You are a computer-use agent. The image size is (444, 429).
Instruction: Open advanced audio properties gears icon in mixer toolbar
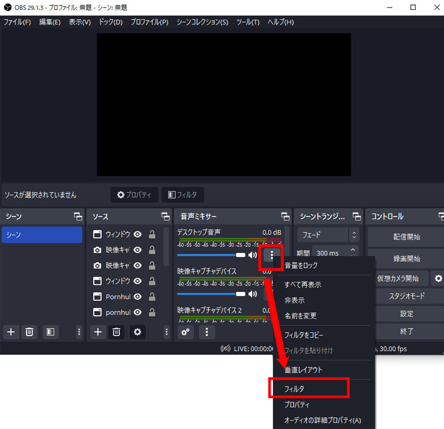tap(186, 332)
